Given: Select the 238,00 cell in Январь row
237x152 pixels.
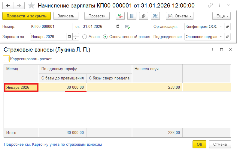Looking at the screenshot, I should [157, 87].
